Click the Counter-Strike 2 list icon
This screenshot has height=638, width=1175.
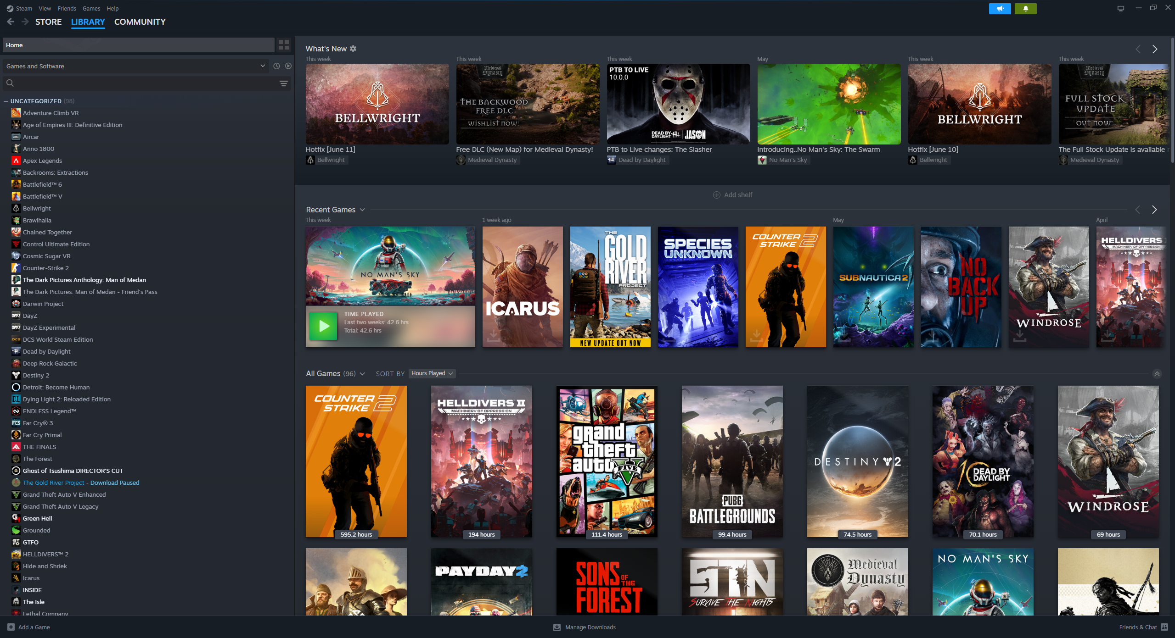[16, 268]
